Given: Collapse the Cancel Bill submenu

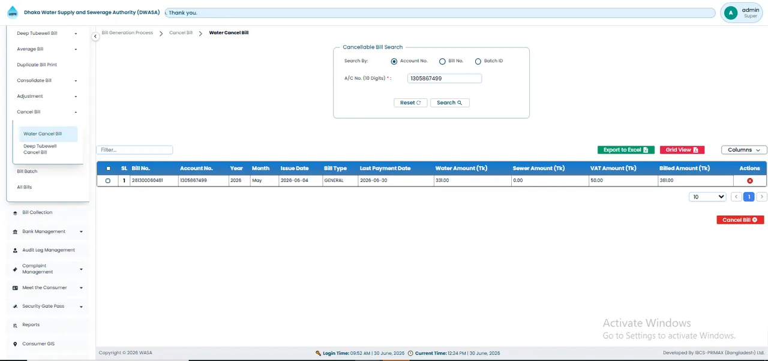Looking at the screenshot, I should (76, 112).
